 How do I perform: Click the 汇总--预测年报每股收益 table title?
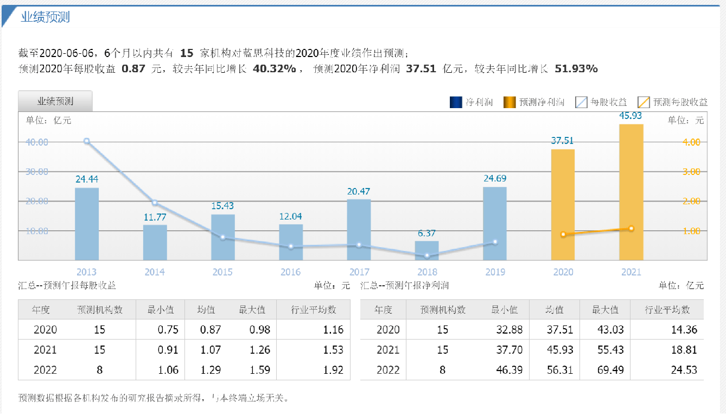coord(67,285)
